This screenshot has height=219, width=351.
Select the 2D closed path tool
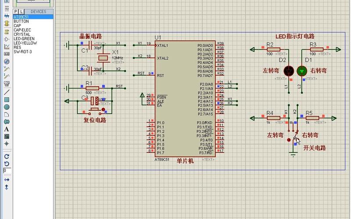tap(7, 122)
